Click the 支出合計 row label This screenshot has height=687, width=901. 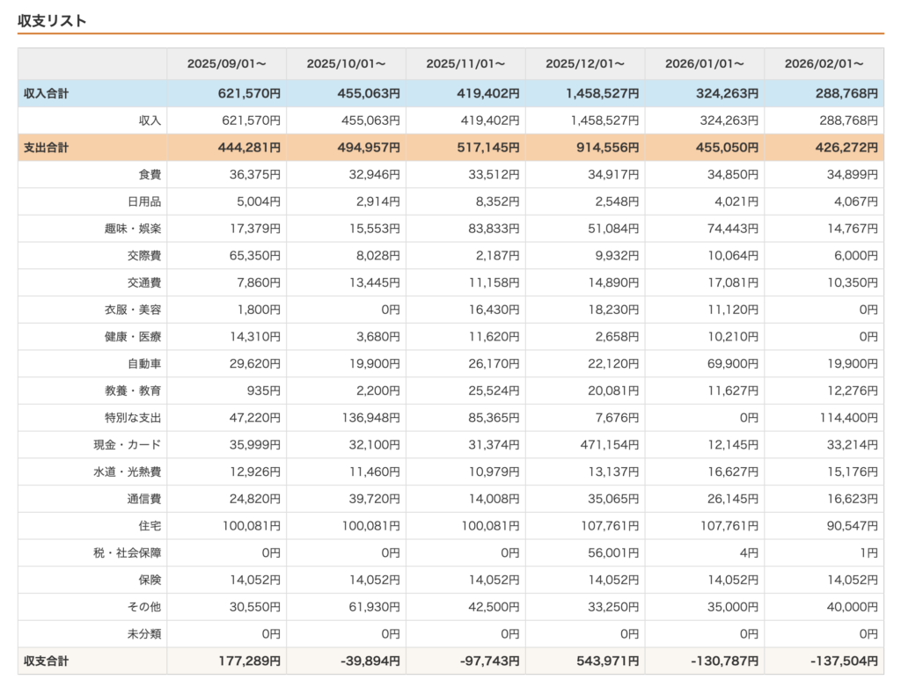(x=46, y=148)
